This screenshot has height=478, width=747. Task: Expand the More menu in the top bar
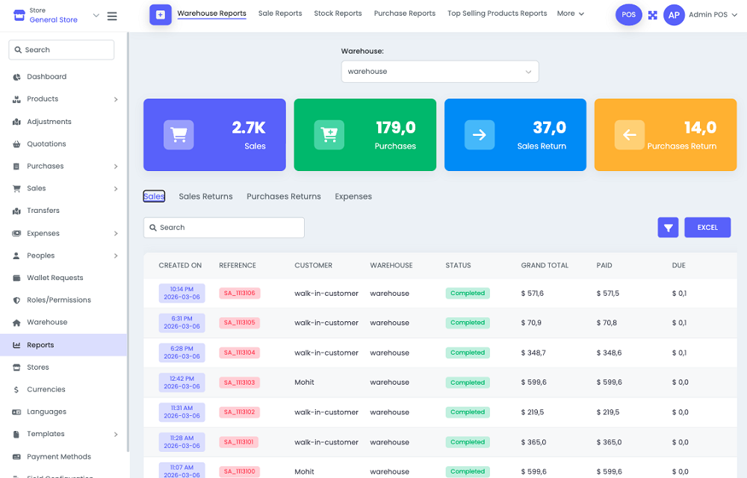point(570,13)
